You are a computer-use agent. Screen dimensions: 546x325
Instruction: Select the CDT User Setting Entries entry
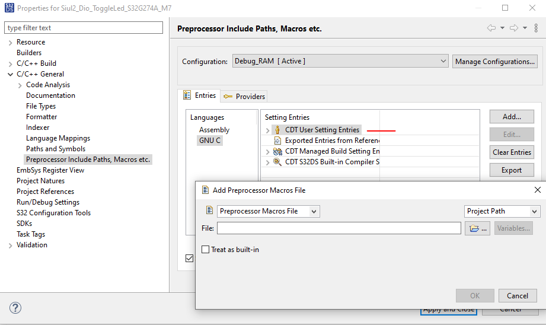[322, 130]
